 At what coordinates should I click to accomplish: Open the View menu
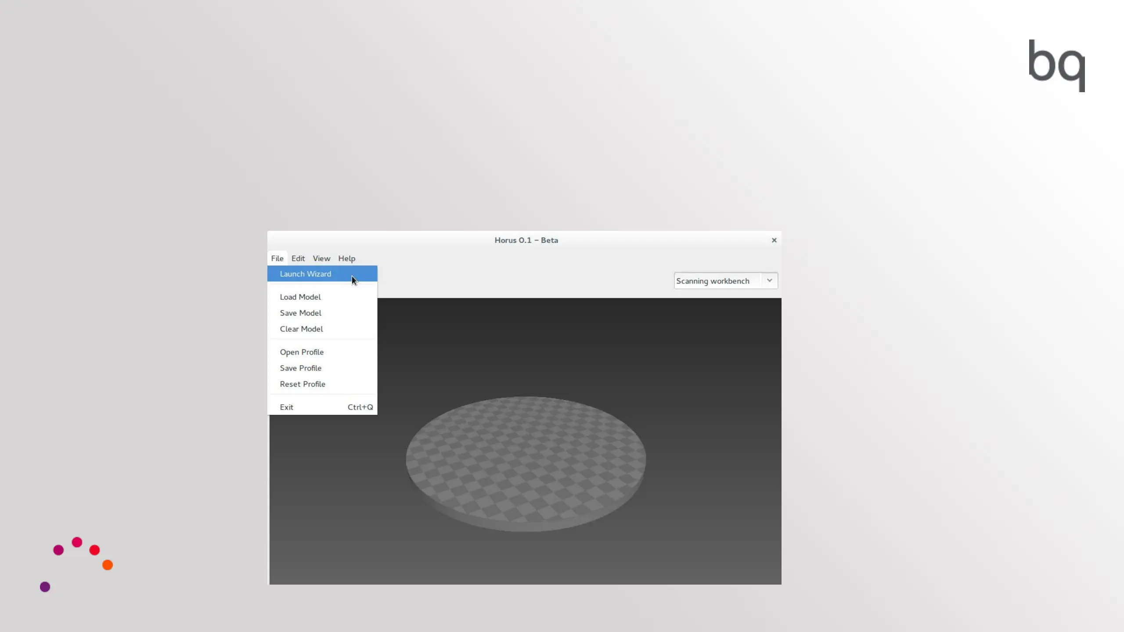[321, 259]
